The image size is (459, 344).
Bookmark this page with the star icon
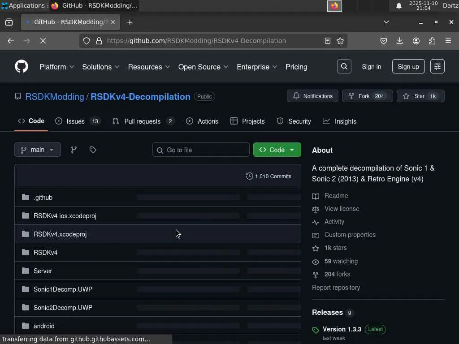(340, 41)
